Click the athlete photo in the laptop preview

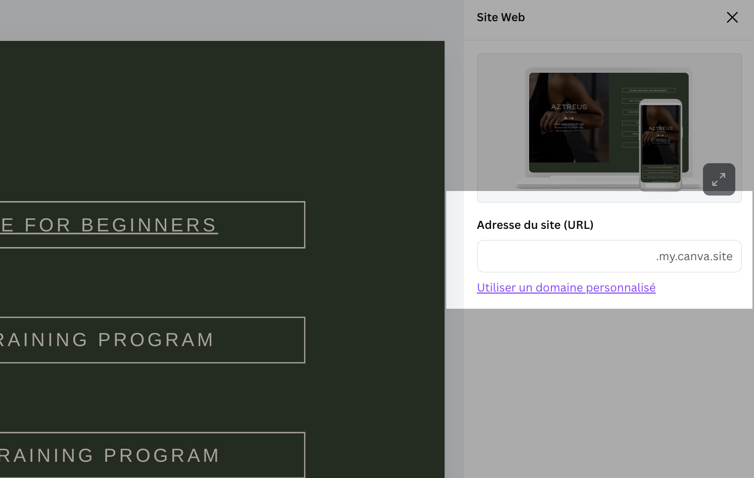tap(569, 117)
